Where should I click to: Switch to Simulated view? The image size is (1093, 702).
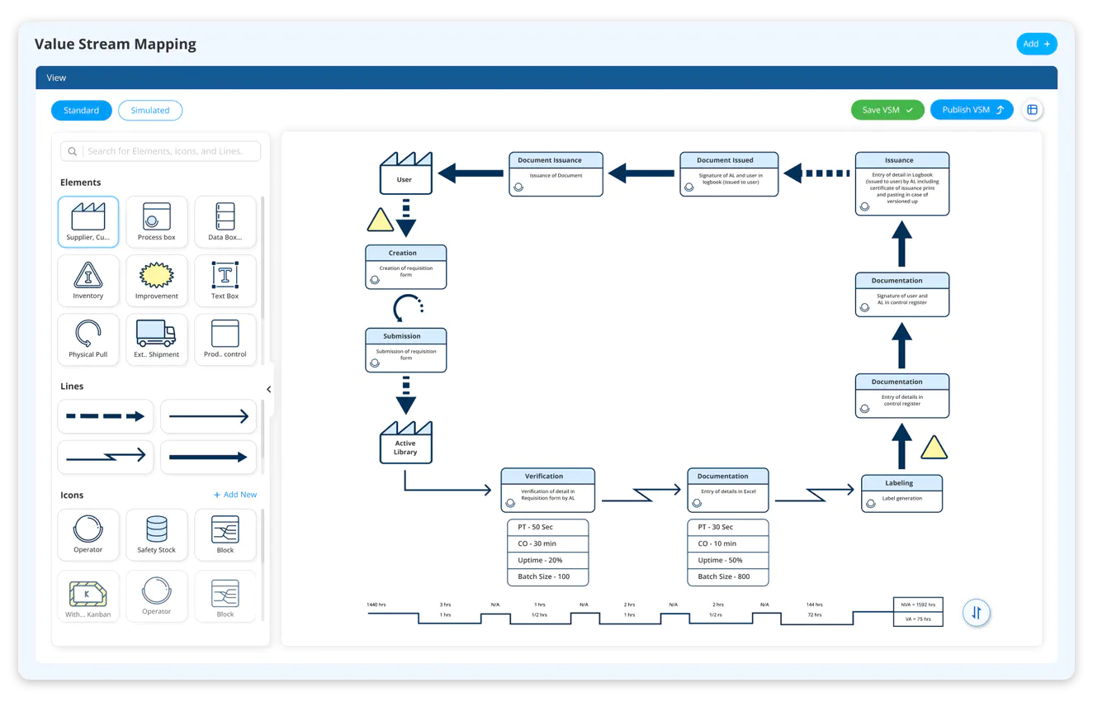[x=150, y=110]
